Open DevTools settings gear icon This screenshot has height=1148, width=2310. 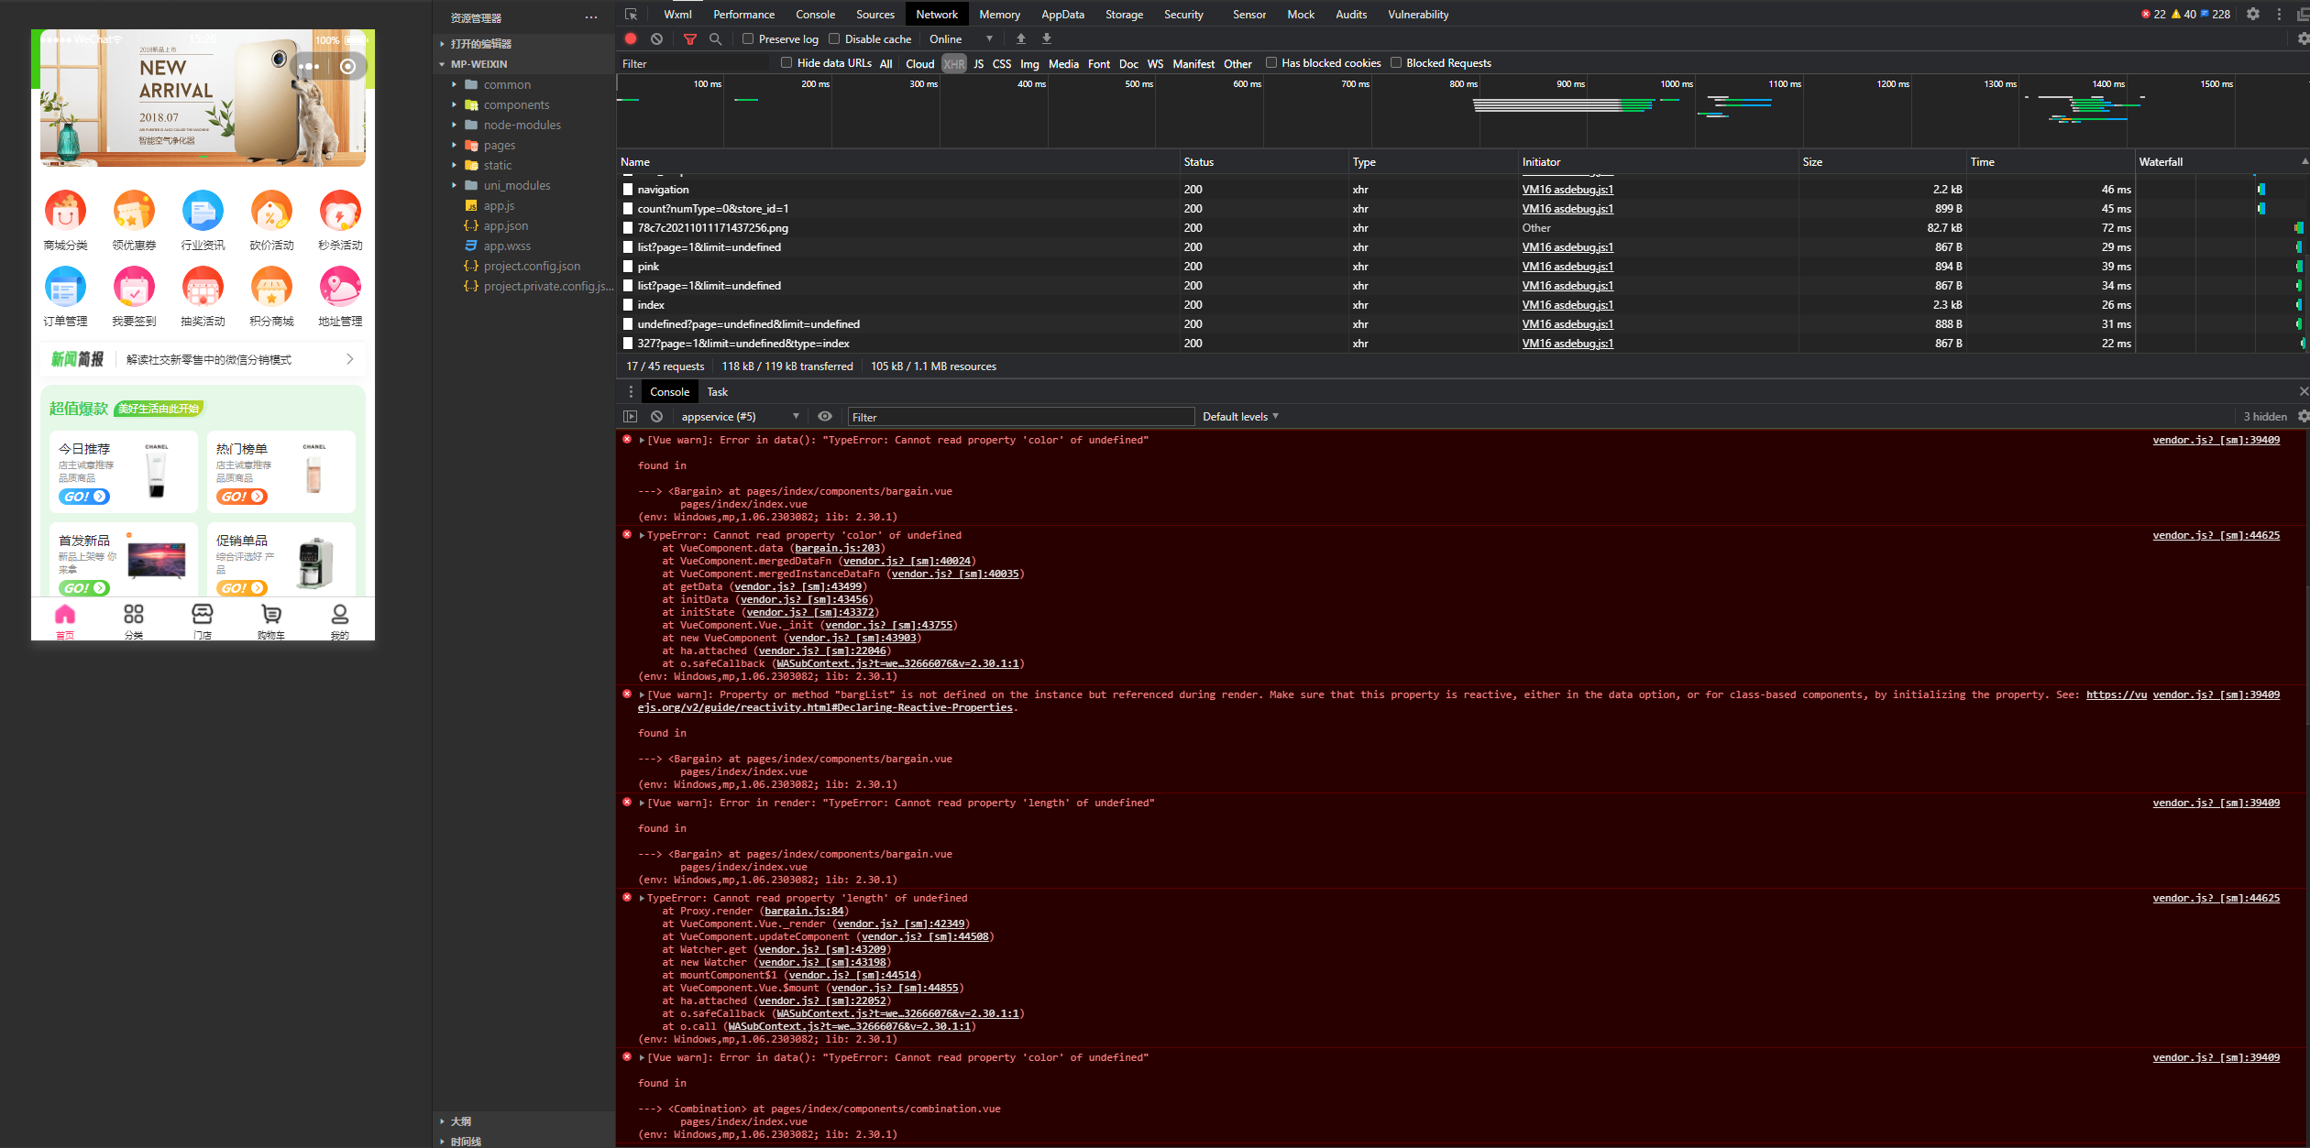[x=2252, y=14]
